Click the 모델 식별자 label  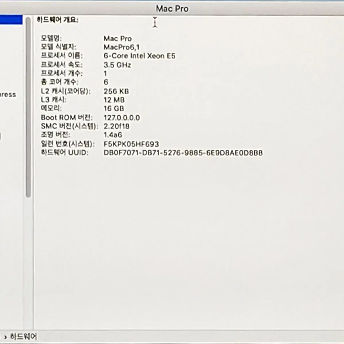click(x=59, y=47)
